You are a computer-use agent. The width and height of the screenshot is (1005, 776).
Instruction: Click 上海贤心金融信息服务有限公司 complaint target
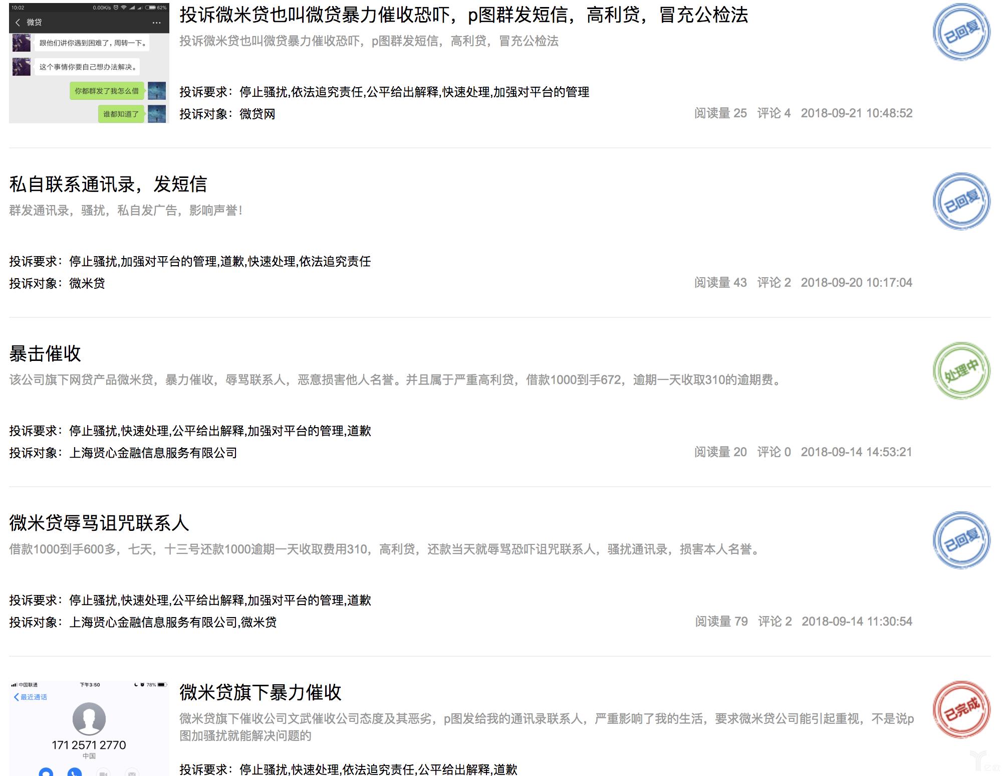(x=154, y=453)
